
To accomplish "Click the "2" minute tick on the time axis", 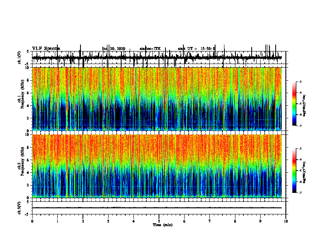I will click(83, 221).
